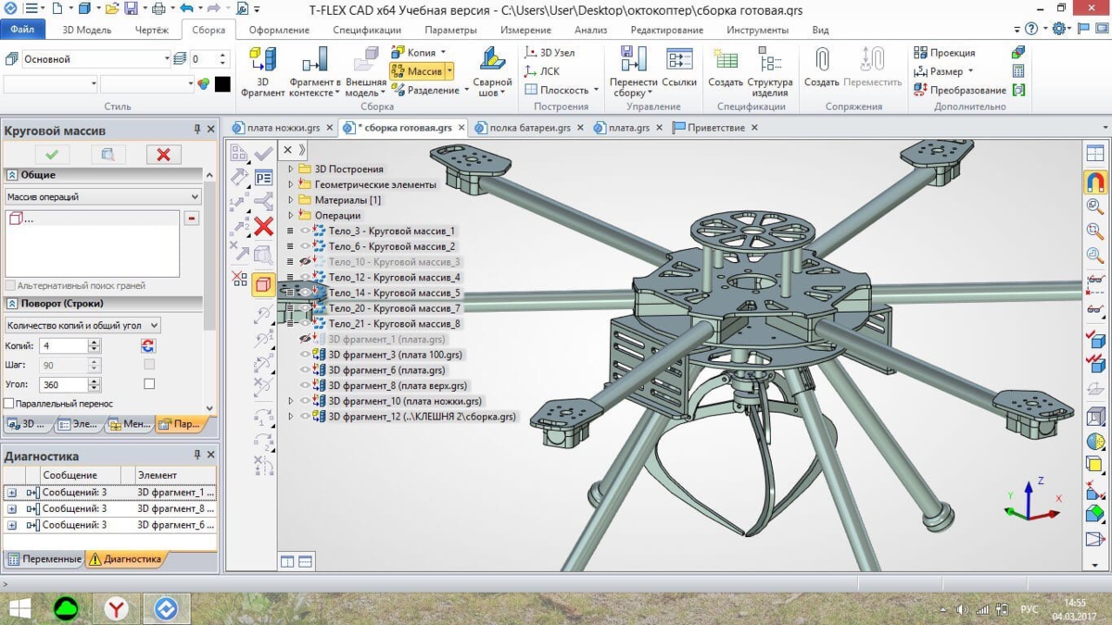Expand 3D фрагмент_10 (плата ножки.grs) node
Image resolution: width=1112 pixels, height=625 pixels.
(x=291, y=401)
